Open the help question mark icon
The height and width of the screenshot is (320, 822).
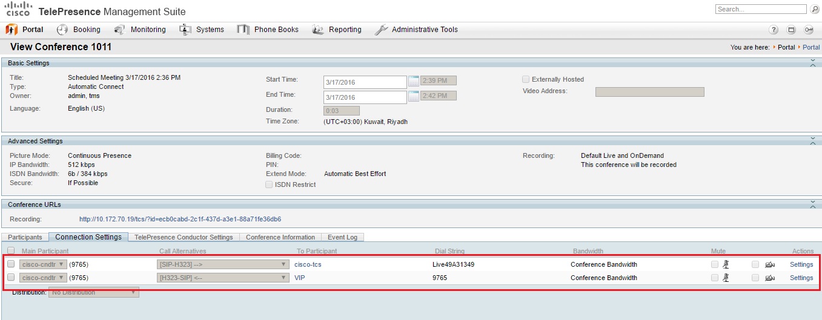point(774,30)
